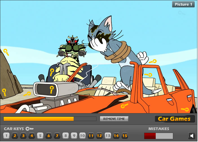Click the REMOVE TIME button
The image size is (198, 142).
pyautogui.click(x=114, y=119)
